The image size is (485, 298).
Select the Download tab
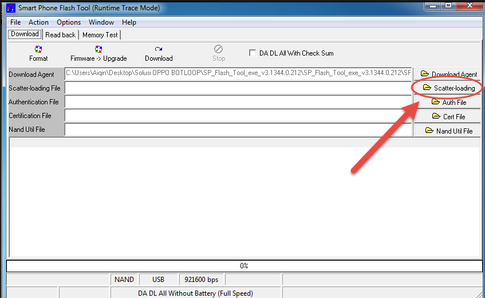[x=25, y=34]
